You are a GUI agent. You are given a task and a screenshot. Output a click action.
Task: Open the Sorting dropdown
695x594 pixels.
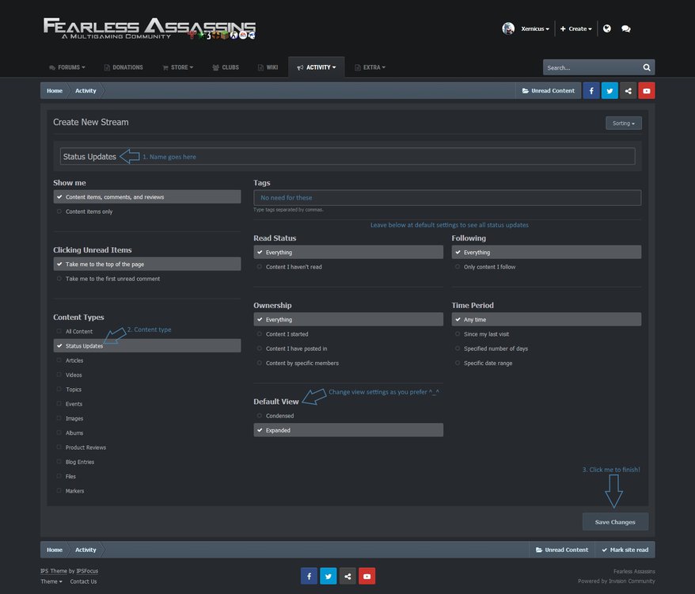coord(624,123)
